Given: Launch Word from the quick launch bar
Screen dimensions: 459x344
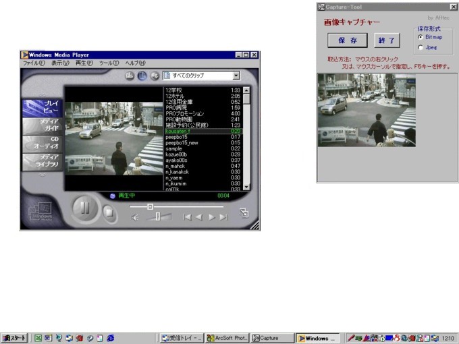Looking at the screenshot, I should (x=49, y=338).
